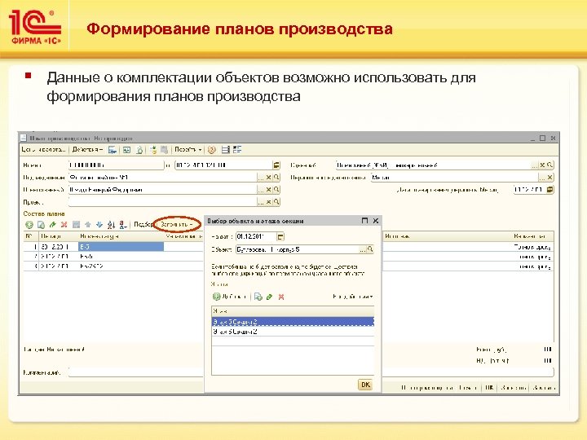This screenshot has height=440, width=587.
Task: Edit row pencil icon in Состав плана
Action: click(53, 225)
